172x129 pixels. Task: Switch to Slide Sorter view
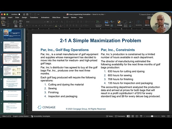(132, 116)
